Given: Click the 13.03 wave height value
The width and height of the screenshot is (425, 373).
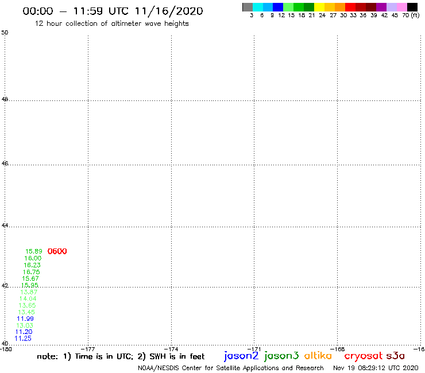Looking at the screenshot, I should [x=25, y=325].
